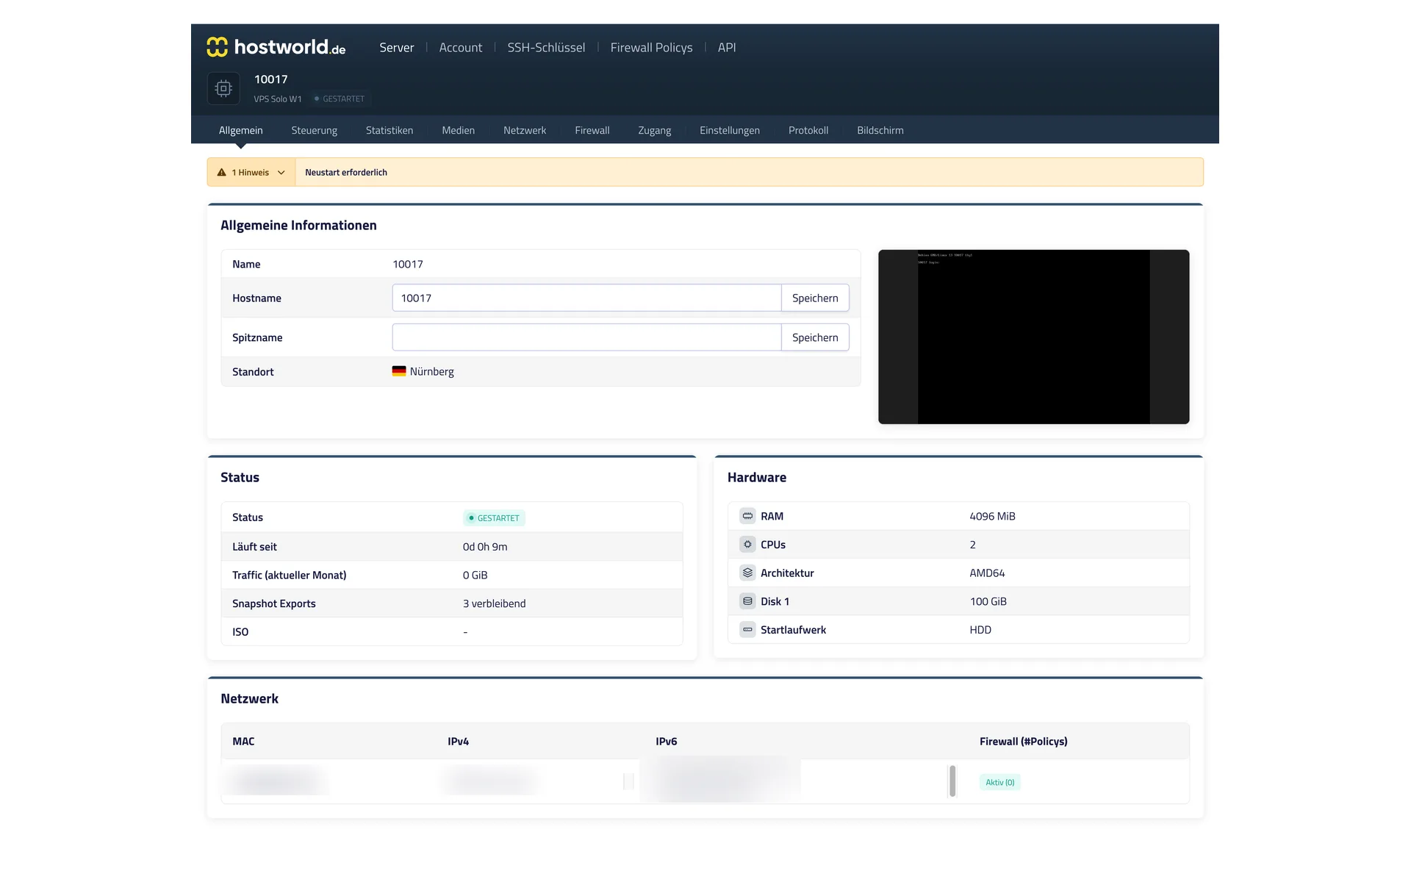Click the Disk 1 icon
Screen dimensions: 1411x882
coord(747,601)
